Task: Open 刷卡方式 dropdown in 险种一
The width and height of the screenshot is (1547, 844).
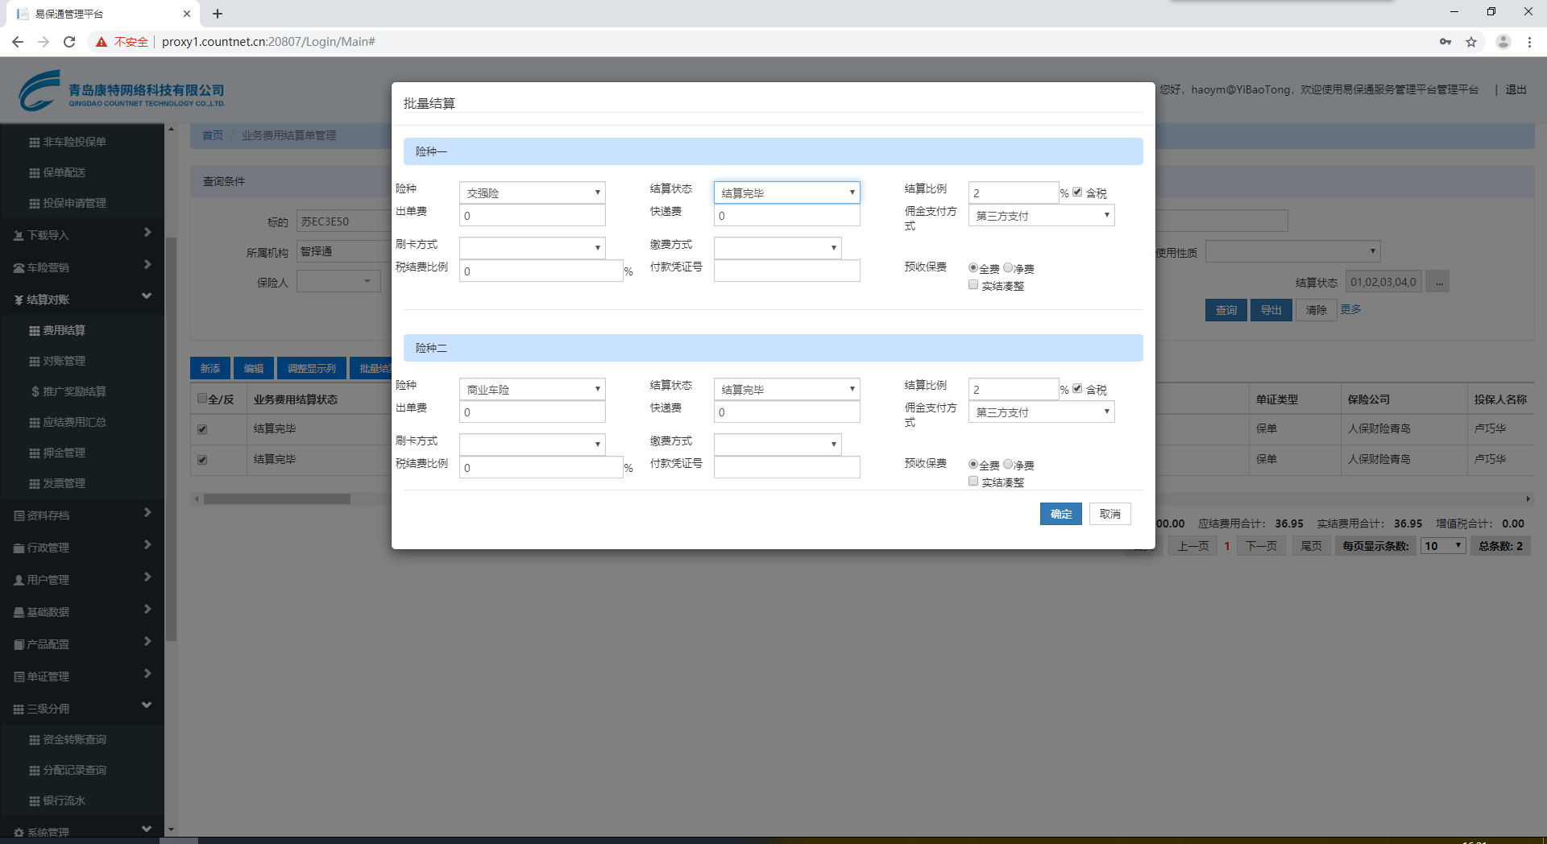Action: [x=533, y=247]
